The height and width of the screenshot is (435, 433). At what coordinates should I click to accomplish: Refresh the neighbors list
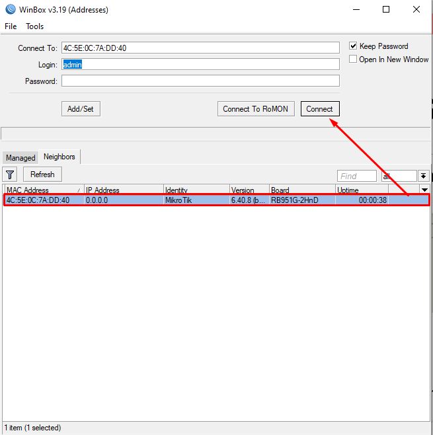tap(42, 175)
